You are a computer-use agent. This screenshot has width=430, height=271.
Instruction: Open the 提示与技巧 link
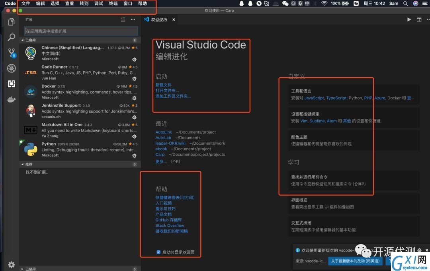pos(166,209)
